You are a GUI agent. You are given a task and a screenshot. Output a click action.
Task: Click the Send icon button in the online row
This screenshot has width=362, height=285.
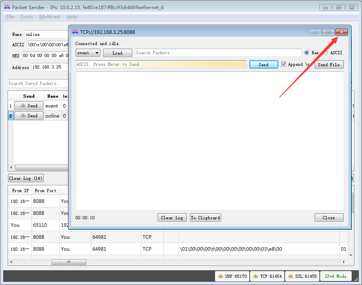[x=29, y=116]
